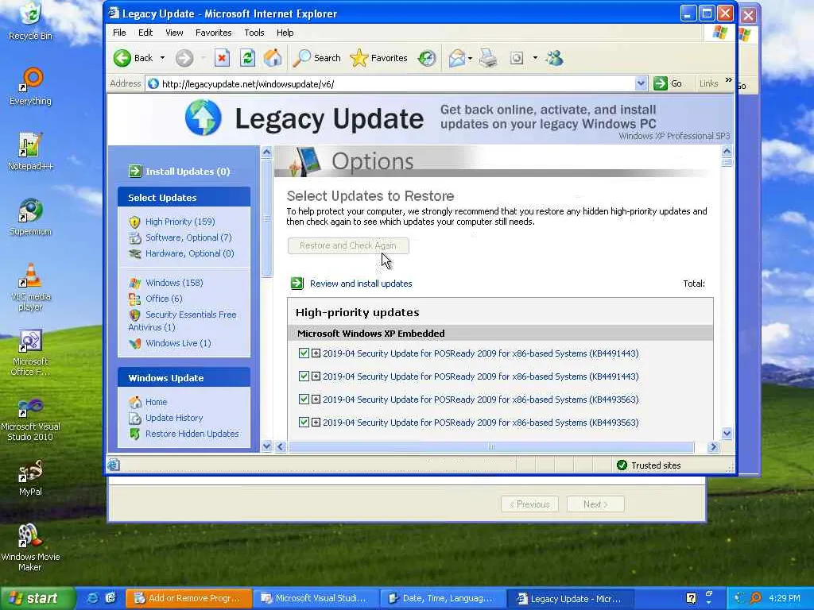Uncheck second KB4491443 update checkbox

304,376
